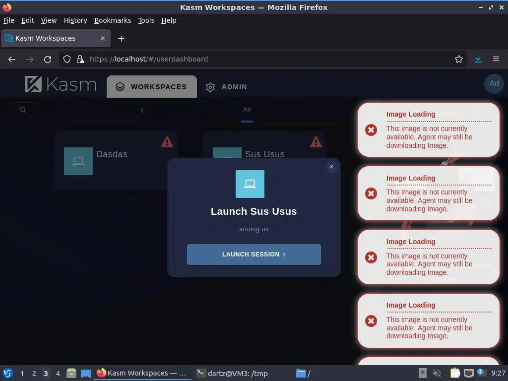Screen dimensions: 508x381
Task: Close the Launch Sus Usus dialog
Action: [331, 167]
